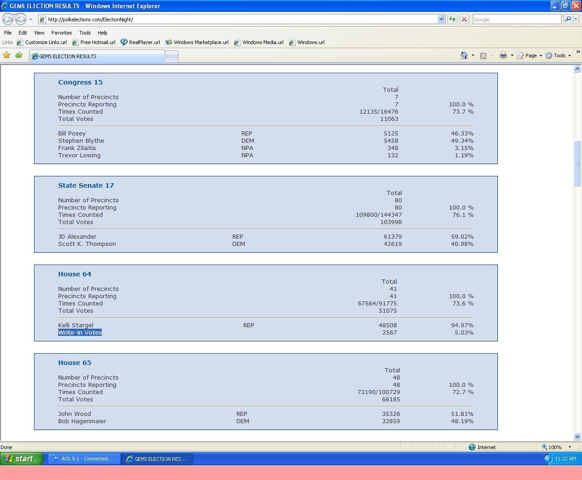Open Favorites Center star icon
Image resolution: width=582 pixels, height=480 pixels.
click(7, 55)
